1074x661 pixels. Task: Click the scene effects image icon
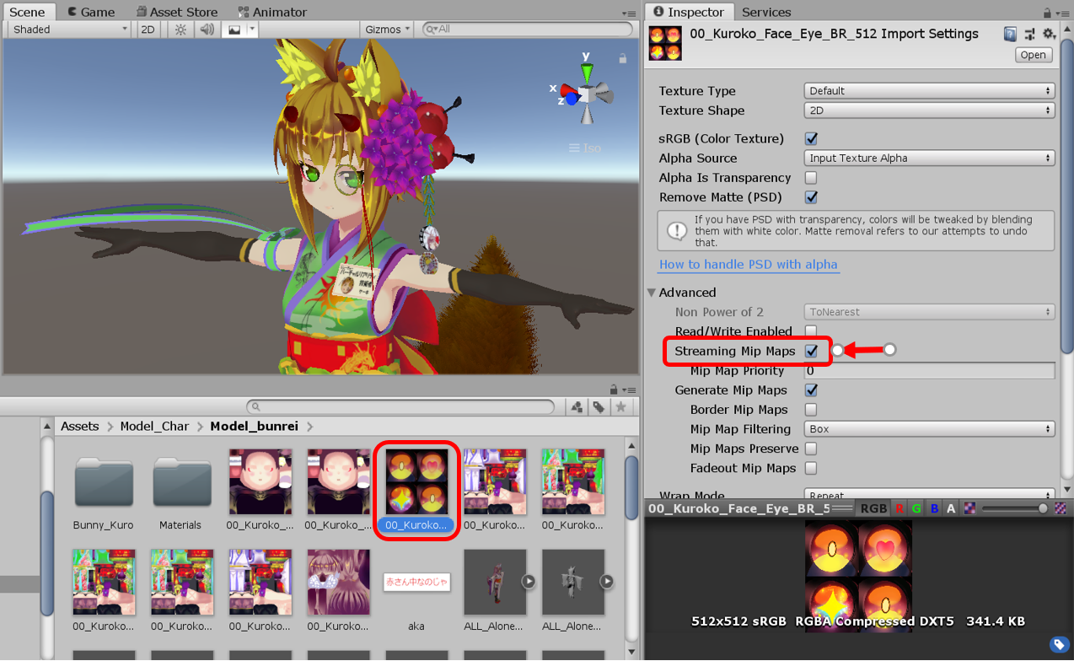pos(234,30)
